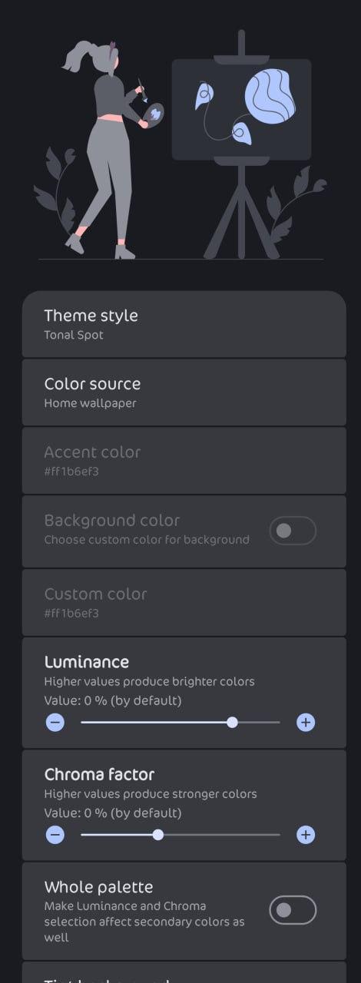The image size is (361, 983).
Task: Click the Luminance slider thumb
Action: (x=232, y=722)
